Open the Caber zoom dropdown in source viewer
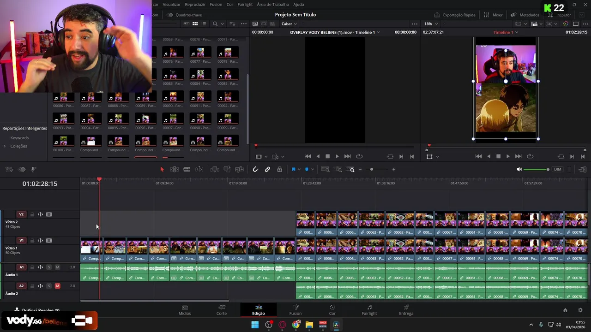 289,24
